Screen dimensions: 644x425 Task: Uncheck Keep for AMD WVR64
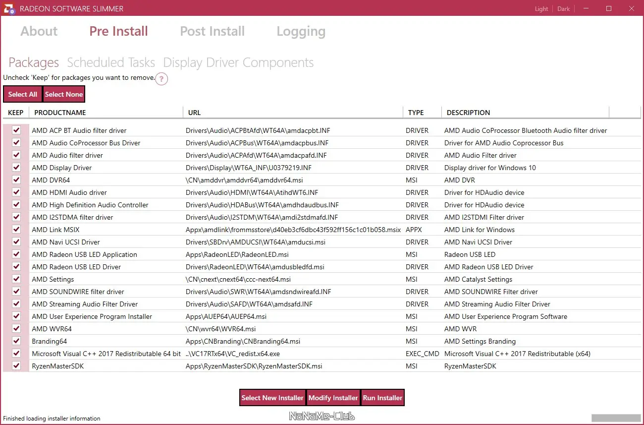[x=16, y=329]
